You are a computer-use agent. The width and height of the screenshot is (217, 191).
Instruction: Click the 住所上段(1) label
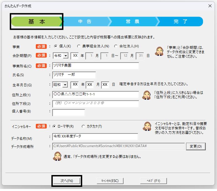pyautogui.click(x=21, y=95)
